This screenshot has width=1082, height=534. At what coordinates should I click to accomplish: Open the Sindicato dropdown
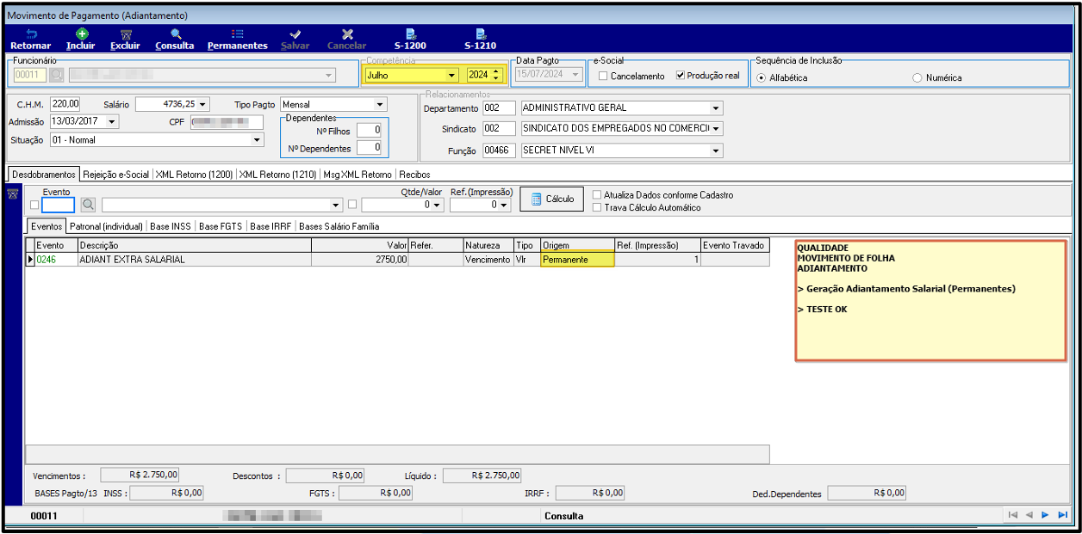coord(716,128)
